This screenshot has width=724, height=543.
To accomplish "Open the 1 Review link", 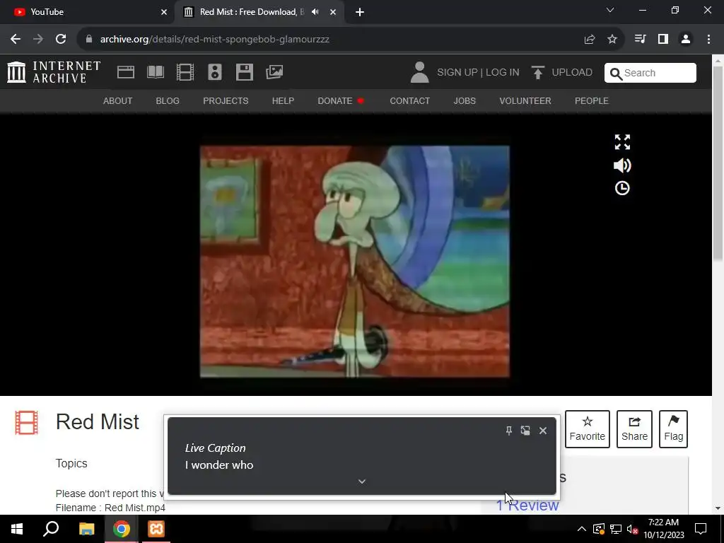I will (x=527, y=505).
